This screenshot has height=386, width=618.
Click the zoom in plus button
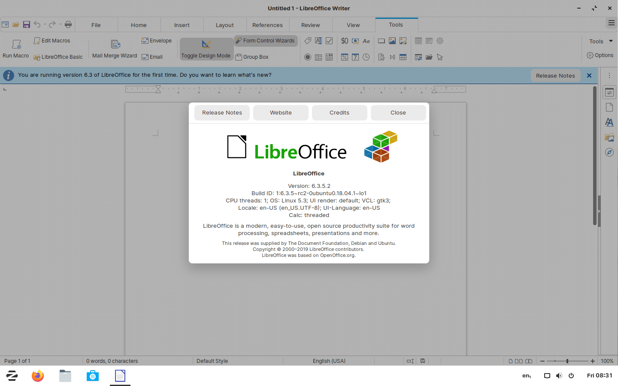tap(593, 361)
